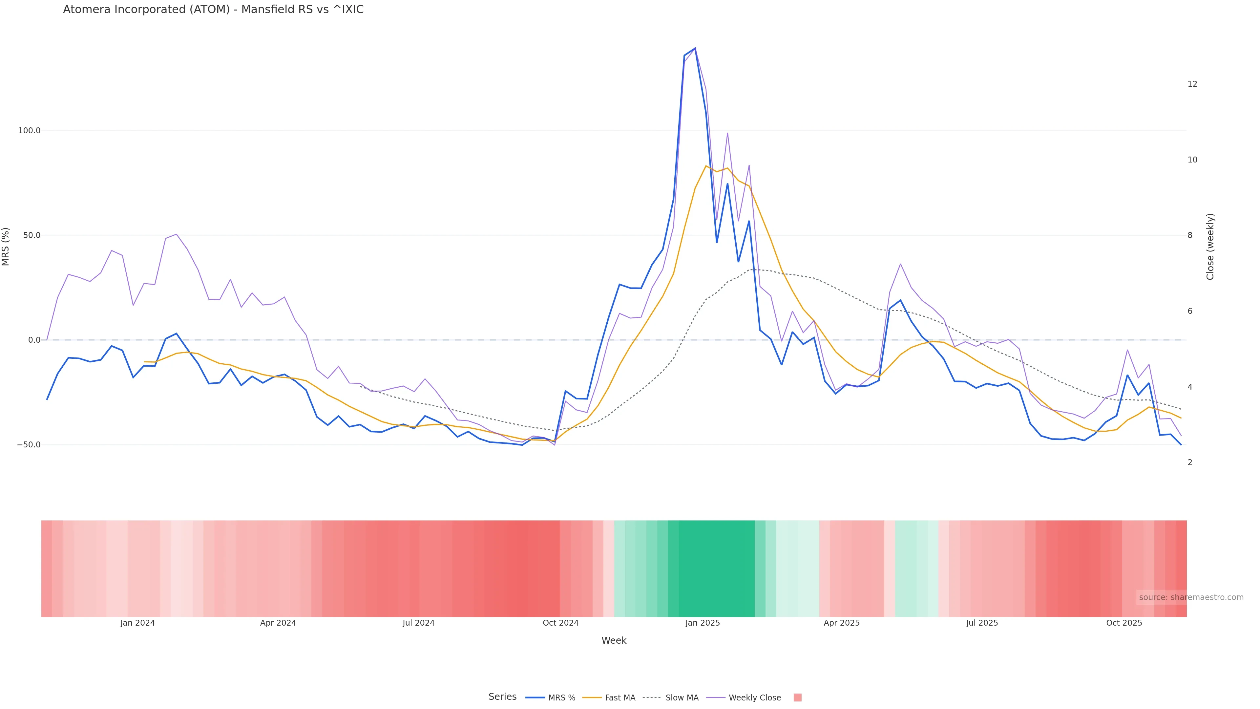Click the 100.0 MRS axis tick
The height and width of the screenshot is (709, 1260).
29,131
